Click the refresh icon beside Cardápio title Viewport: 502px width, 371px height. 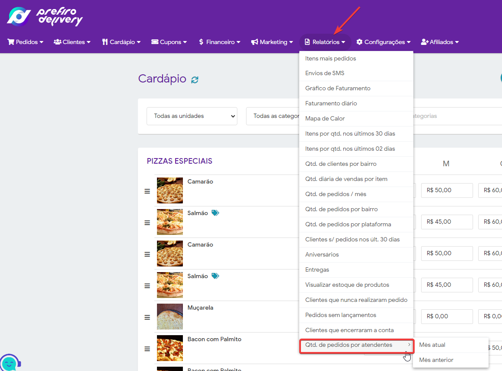click(x=195, y=79)
